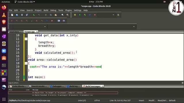This screenshot has width=184, height=103.
Task: Open the Project menu
Action: [x=38, y=10]
